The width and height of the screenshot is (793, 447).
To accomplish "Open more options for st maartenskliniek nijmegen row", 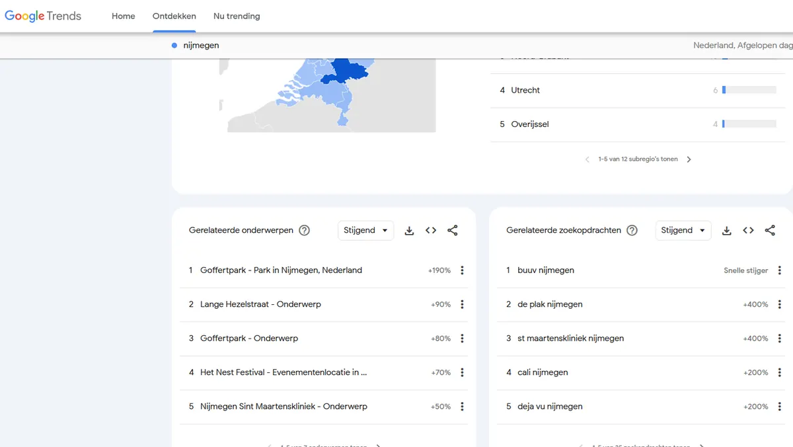I will point(780,339).
